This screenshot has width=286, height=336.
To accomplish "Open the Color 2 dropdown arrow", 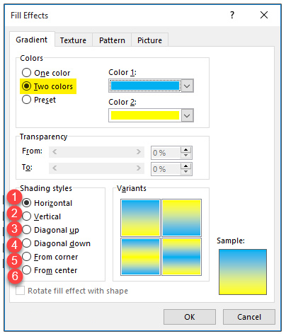I will tap(188, 115).
